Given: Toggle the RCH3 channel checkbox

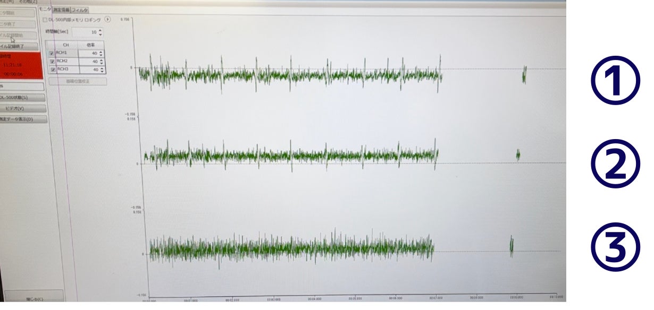Looking at the screenshot, I should pos(52,70).
